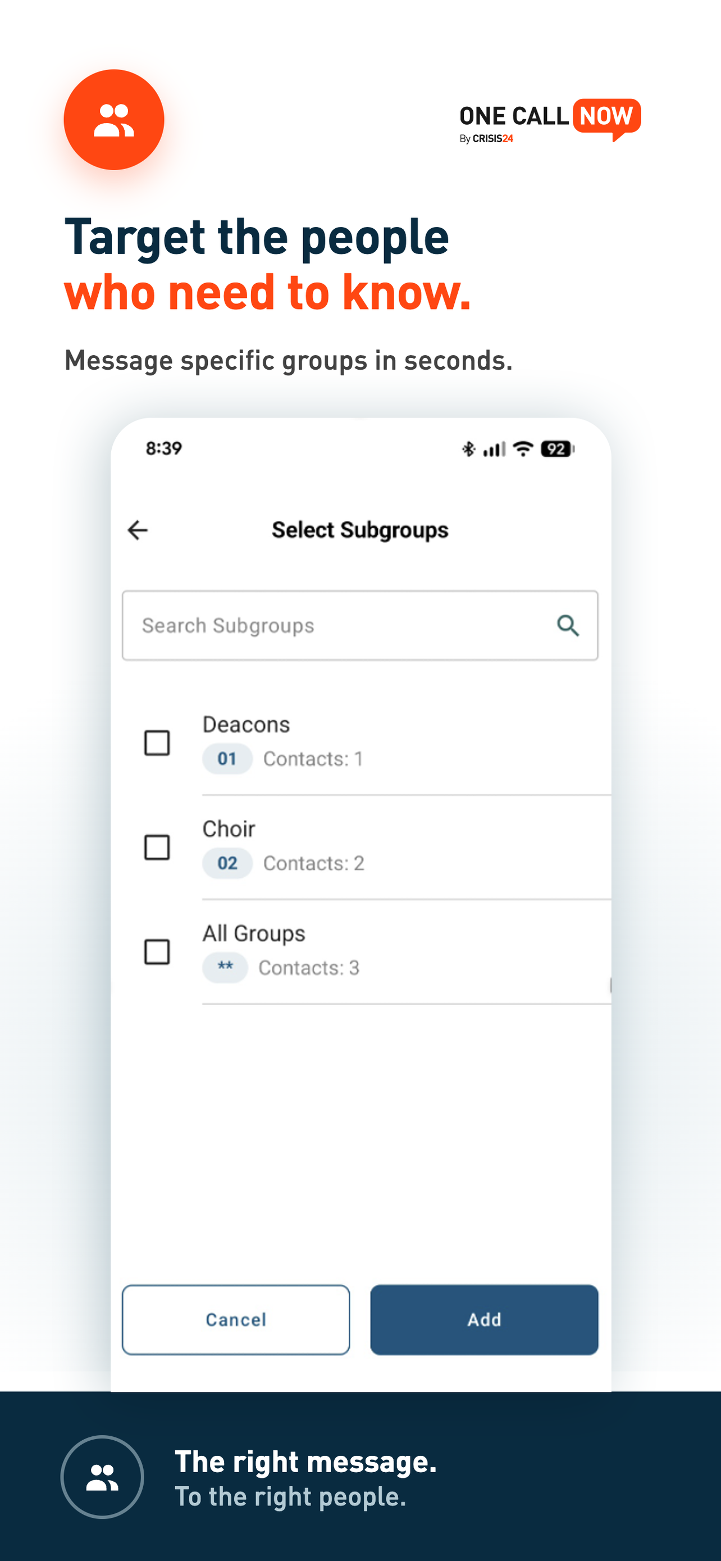Tap the back arrow icon
Screen dimensions: 721x1561
click(x=138, y=530)
